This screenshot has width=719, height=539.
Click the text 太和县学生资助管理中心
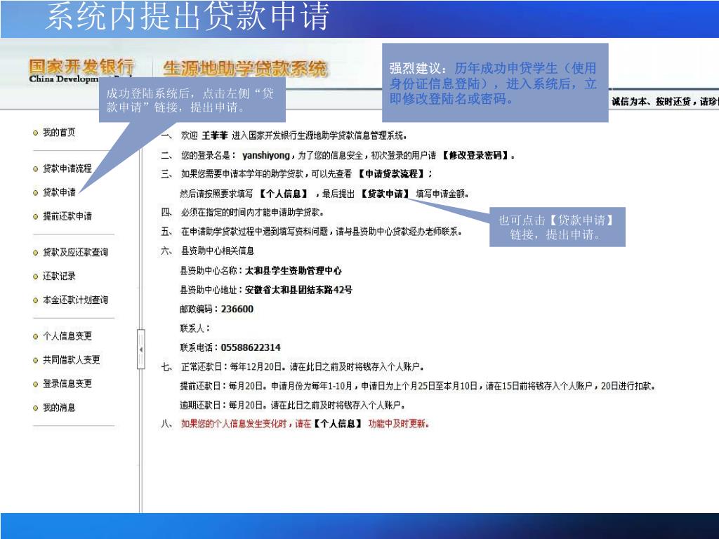[293, 270]
